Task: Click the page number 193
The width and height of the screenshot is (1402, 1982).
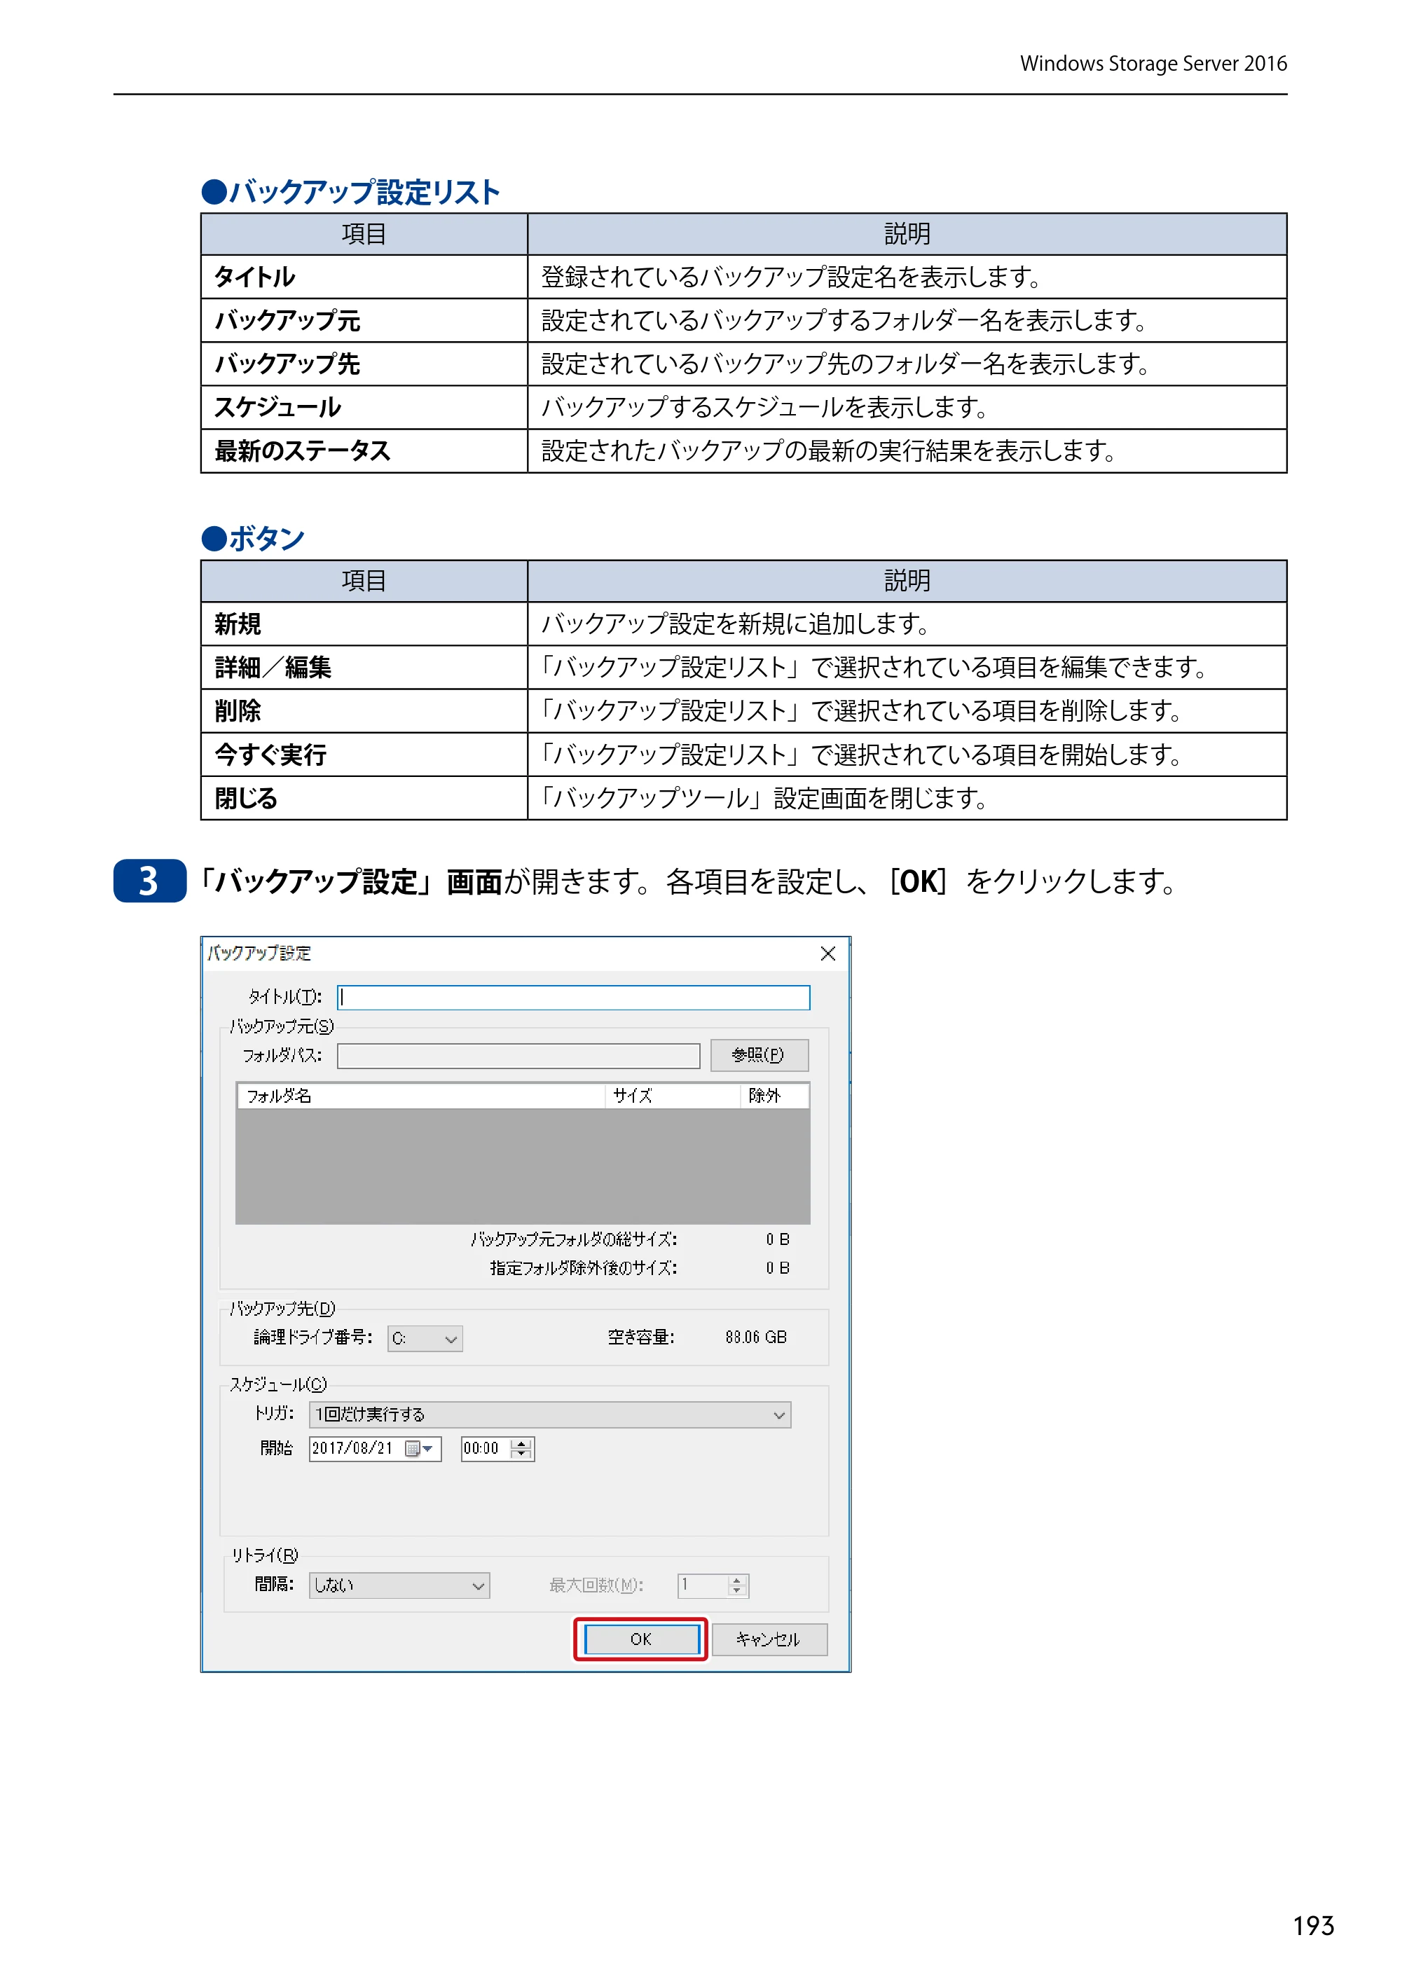Action: 1313,1926
